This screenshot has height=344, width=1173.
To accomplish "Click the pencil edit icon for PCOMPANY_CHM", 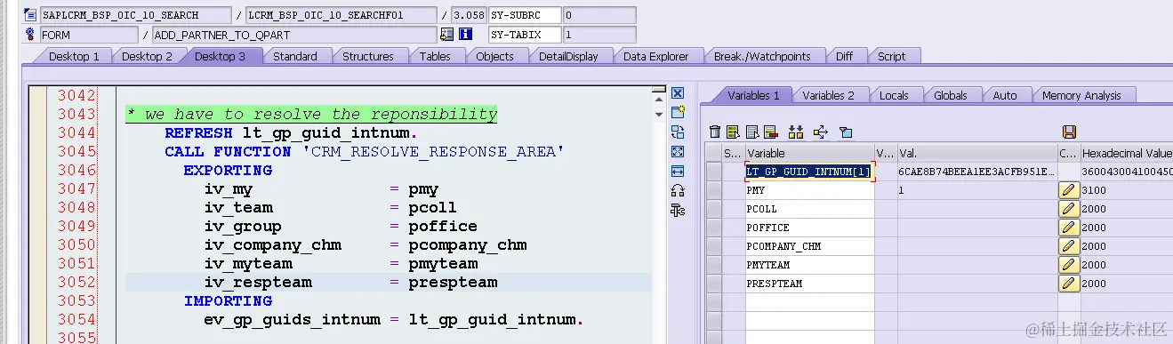I will coord(1068,246).
